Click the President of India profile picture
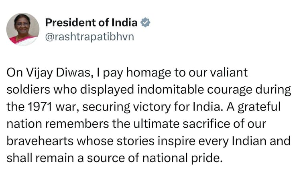301x177 pixels. (x=23, y=29)
